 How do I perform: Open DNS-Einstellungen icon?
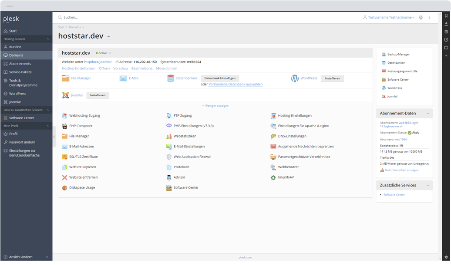click(x=273, y=136)
